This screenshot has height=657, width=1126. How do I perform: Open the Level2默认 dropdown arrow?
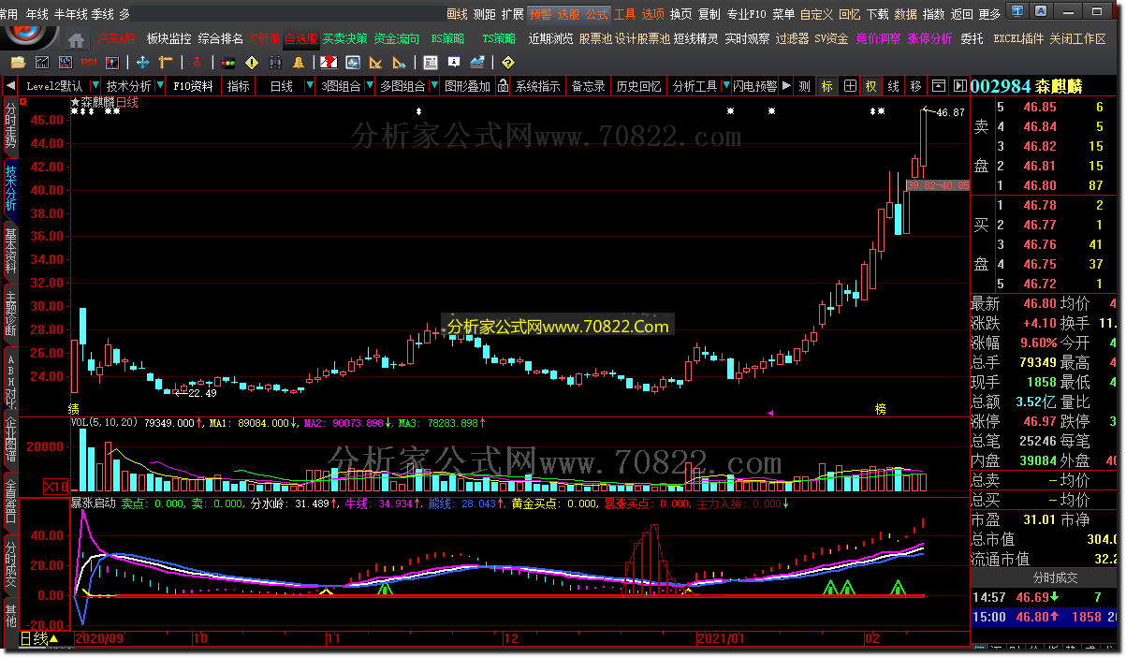click(x=95, y=86)
